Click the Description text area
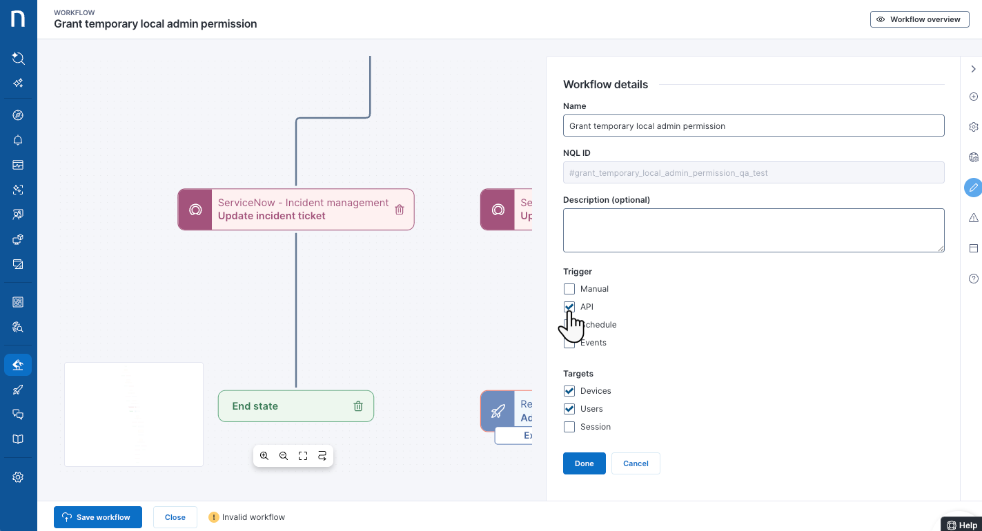 pos(754,230)
